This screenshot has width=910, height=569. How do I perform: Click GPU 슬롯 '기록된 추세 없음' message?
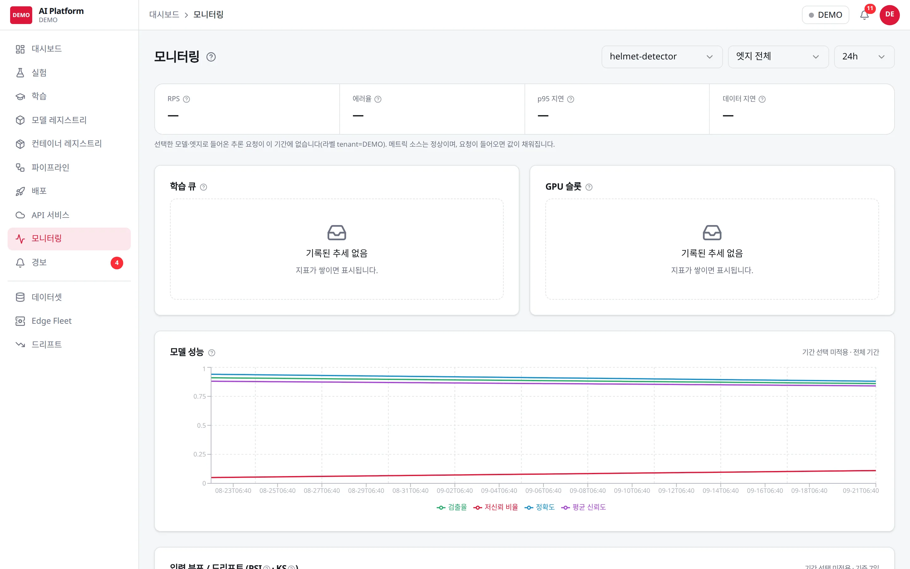[712, 253]
